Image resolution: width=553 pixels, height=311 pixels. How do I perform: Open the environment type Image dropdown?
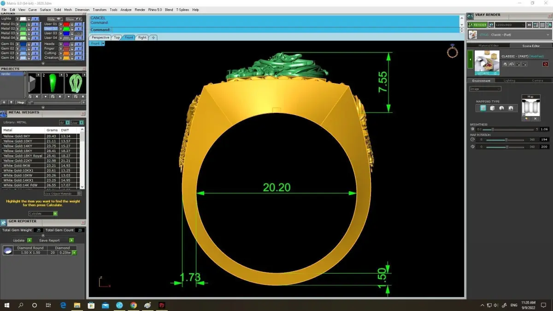pos(485,89)
